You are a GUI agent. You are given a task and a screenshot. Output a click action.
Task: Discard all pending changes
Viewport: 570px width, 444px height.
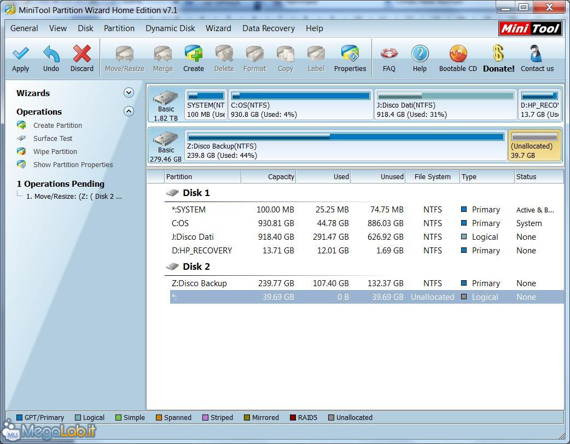click(82, 59)
